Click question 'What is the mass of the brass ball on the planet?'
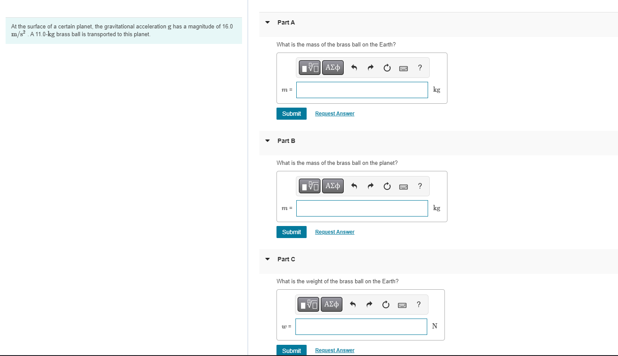 (x=337, y=163)
